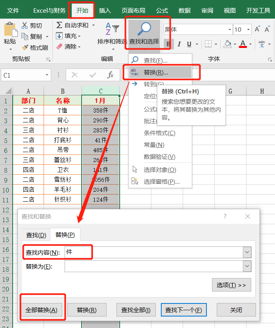Expand the Underline style dropdown arrow

197,44
